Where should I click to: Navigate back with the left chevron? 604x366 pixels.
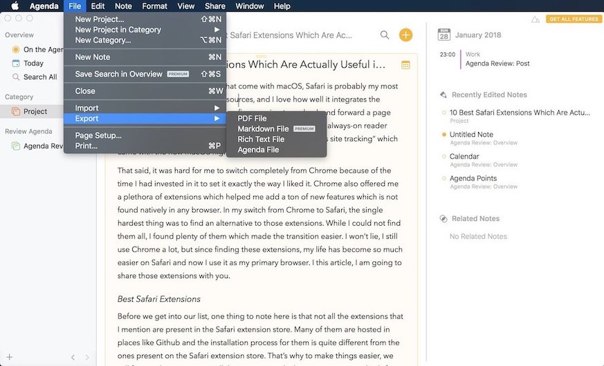[x=73, y=357]
